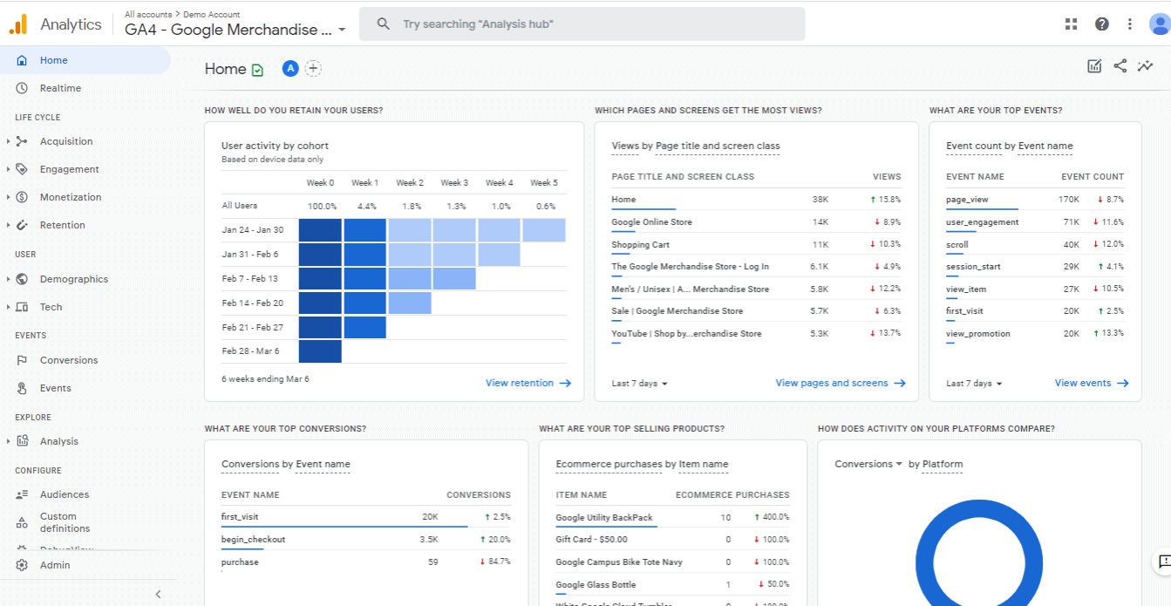This screenshot has height=606, width=1171.
Task: Click the Engagement tag icon
Action: [22, 169]
